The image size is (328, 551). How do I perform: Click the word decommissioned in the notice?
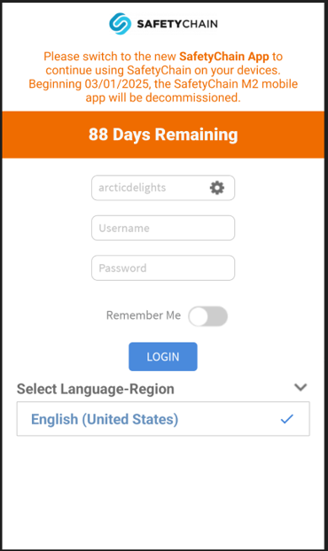tap(193, 97)
